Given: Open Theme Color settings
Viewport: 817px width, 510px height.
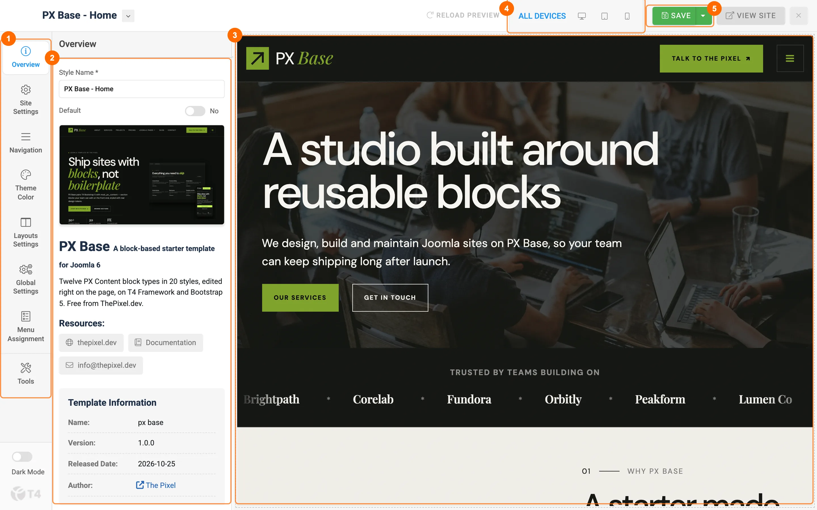Looking at the screenshot, I should [x=26, y=185].
